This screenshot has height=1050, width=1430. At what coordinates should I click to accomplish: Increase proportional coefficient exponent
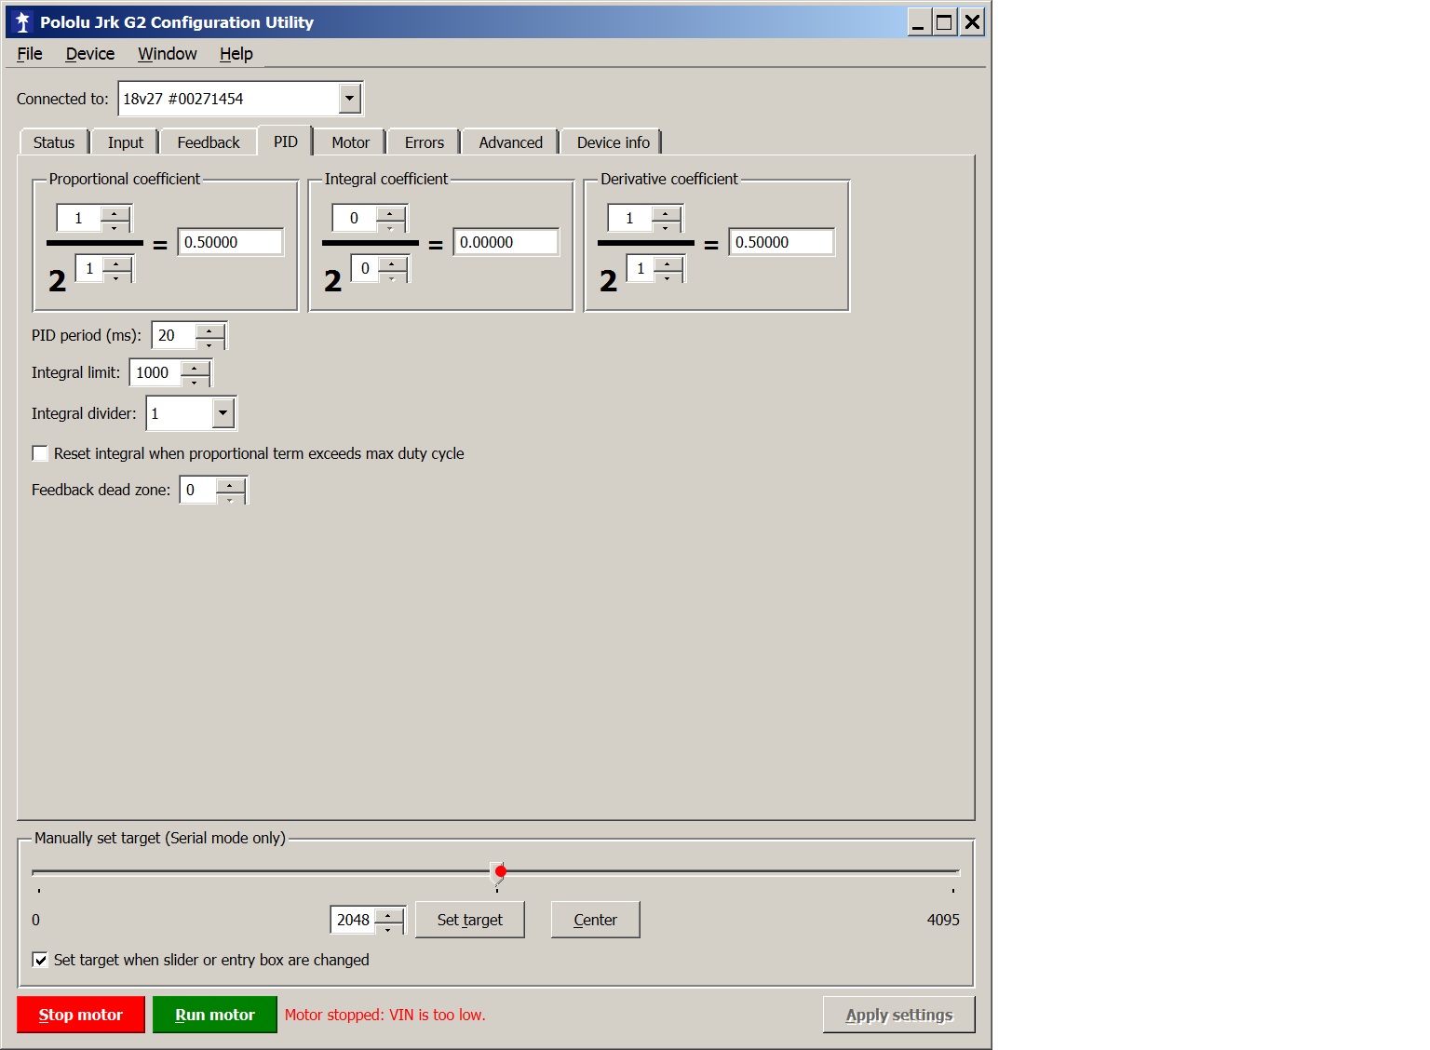pos(116,263)
